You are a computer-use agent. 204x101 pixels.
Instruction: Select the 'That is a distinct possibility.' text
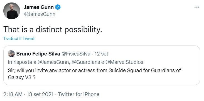point(53,30)
